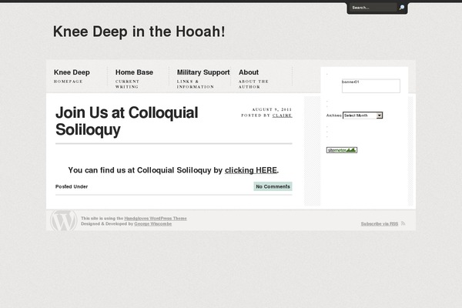Open the Archives Select Month dropdown
The image size is (462, 308).
coord(363,115)
